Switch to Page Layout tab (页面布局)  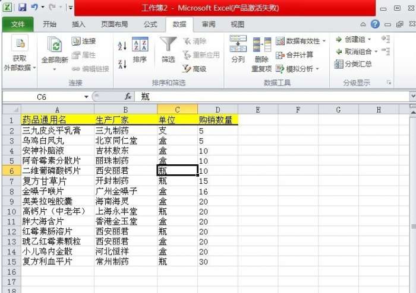[x=114, y=25]
